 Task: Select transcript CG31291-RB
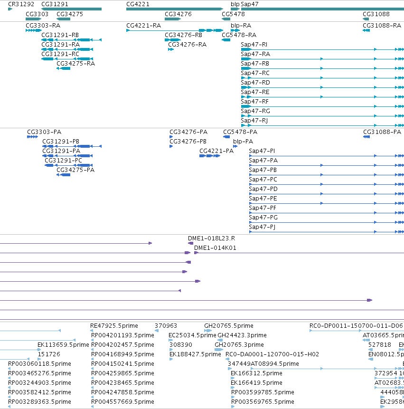60,35
